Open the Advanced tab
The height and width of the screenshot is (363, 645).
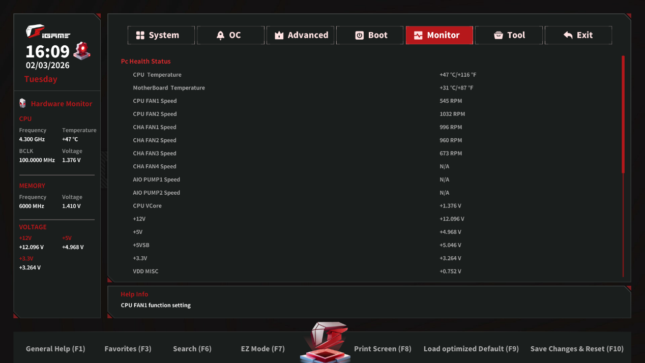pos(300,35)
